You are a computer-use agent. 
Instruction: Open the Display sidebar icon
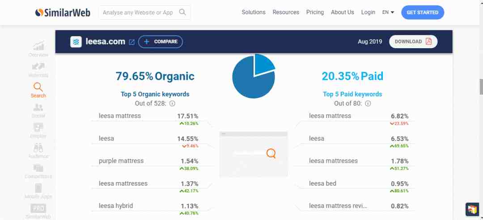click(38, 128)
